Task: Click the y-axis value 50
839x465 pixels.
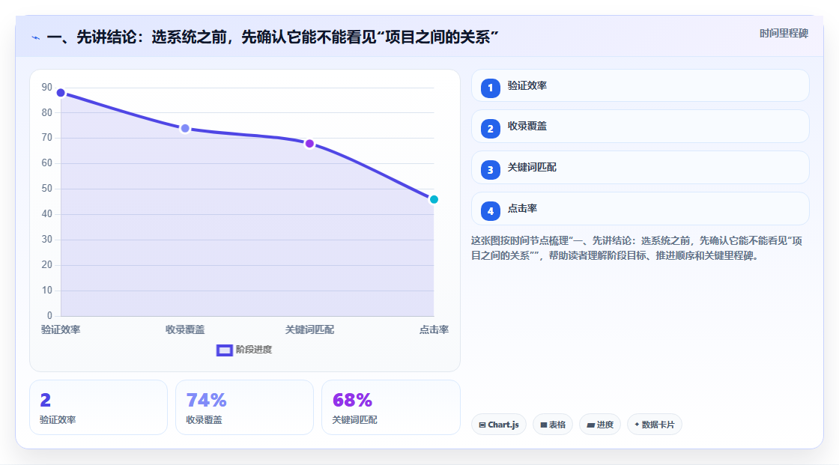Action: point(47,189)
